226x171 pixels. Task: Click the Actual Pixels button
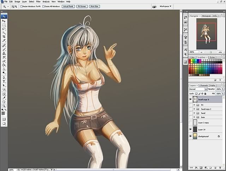(68, 6)
